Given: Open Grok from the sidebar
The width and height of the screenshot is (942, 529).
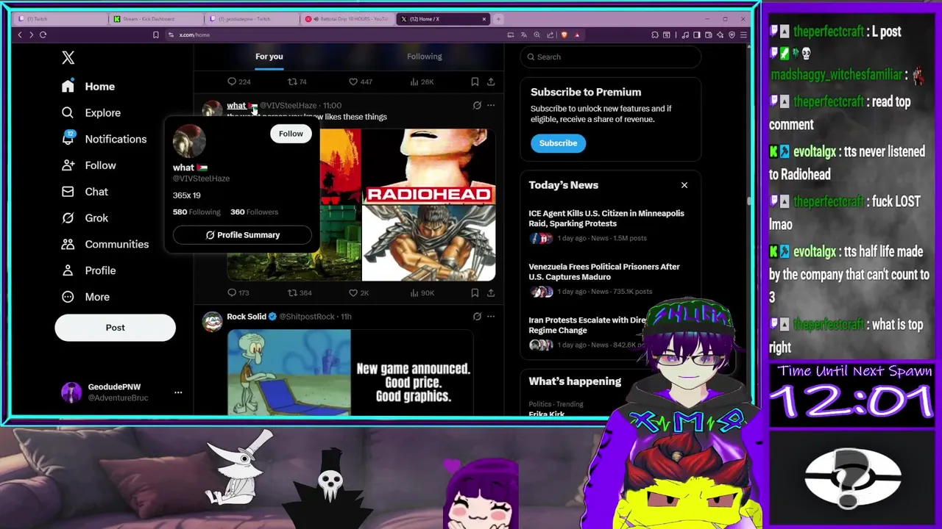Looking at the screenshot, I should click(85, 218).
